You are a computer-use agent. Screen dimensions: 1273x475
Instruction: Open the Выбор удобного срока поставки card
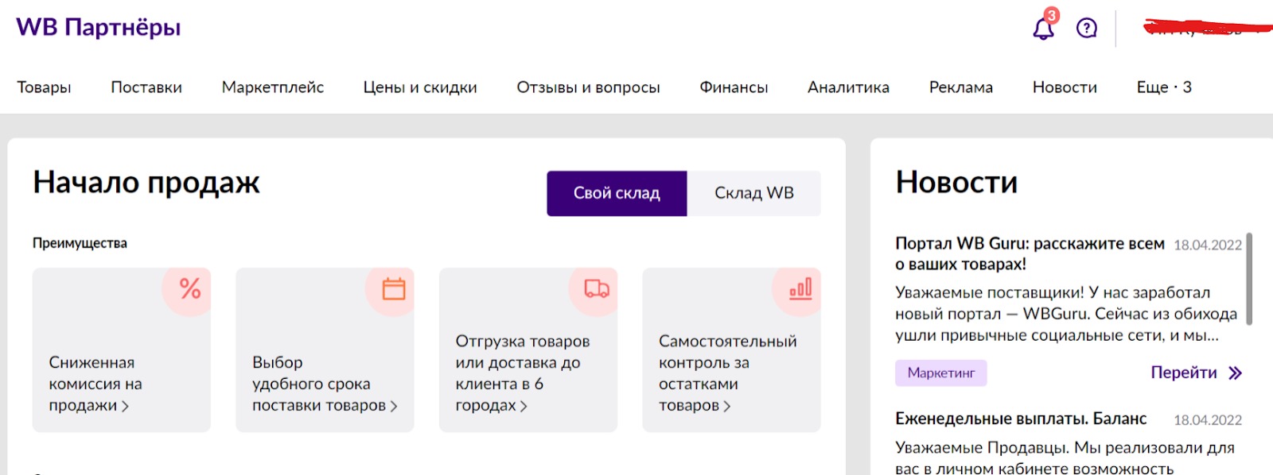tap(325, 349)
